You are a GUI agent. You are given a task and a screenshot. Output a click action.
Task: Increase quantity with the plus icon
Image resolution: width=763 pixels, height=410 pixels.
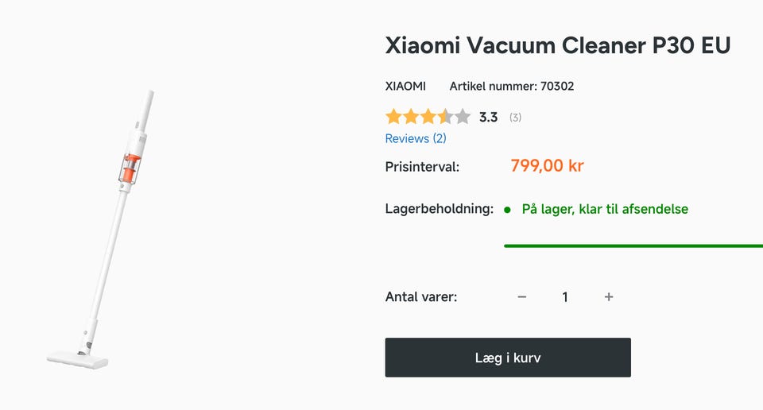click(609, 297)
